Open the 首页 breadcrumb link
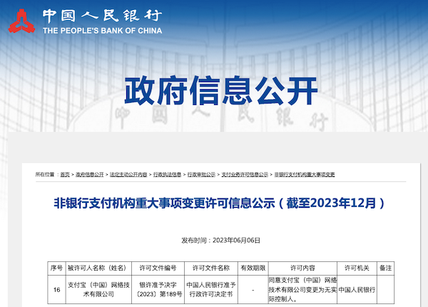Image resolution: width=428 pixels, height=307 pixels. click(x=65, y=174)
